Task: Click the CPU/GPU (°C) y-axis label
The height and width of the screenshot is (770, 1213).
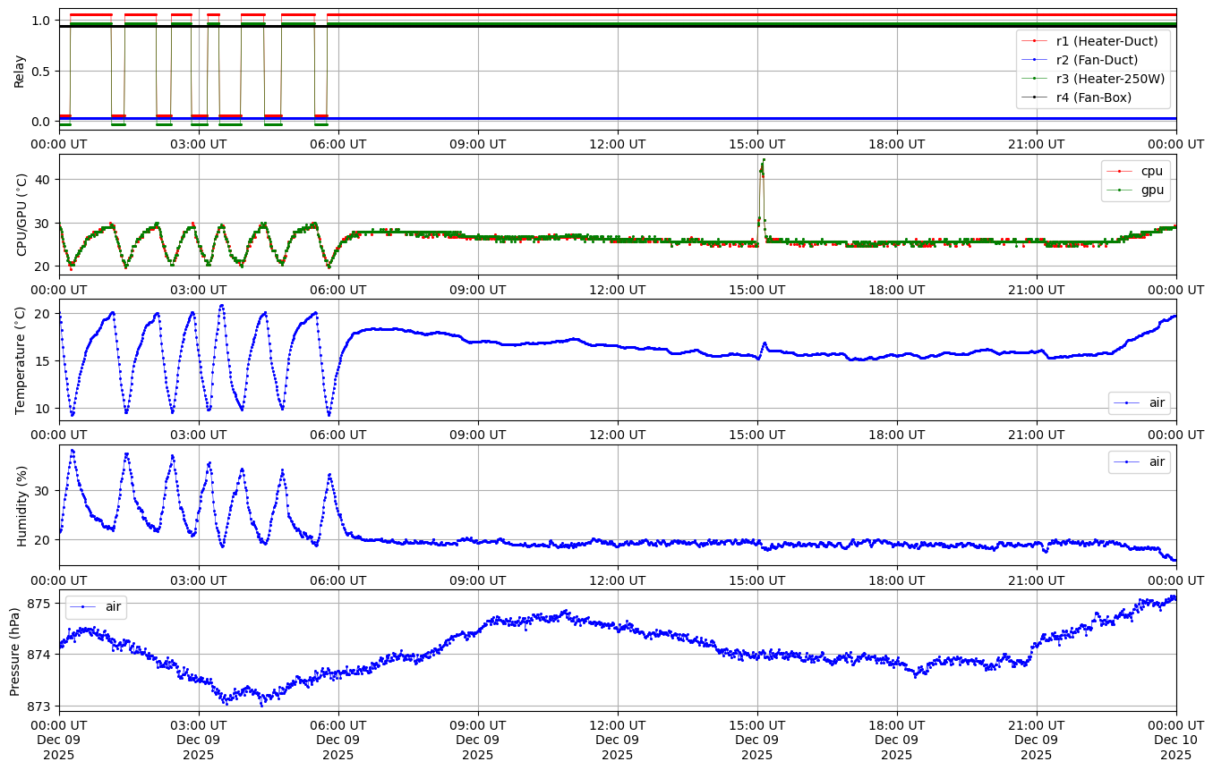Action: (x=21, y=215)
